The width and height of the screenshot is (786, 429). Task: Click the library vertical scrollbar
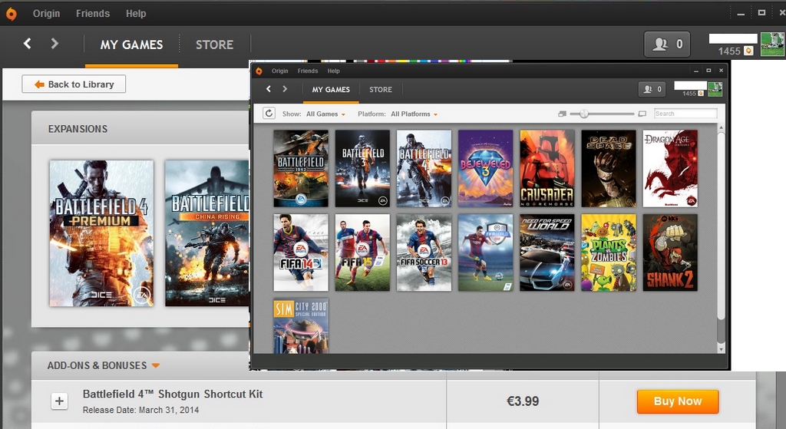[x=722, y=226]
